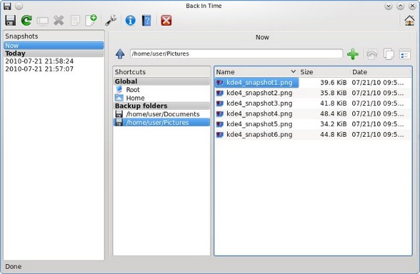Select snapshot 2010-07-21 21:58:24
420x274 pixels.
54,61
